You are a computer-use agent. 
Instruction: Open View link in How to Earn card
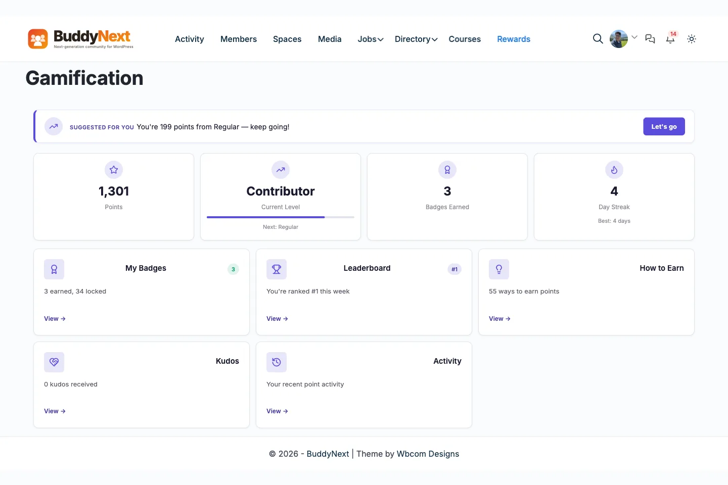499,319
